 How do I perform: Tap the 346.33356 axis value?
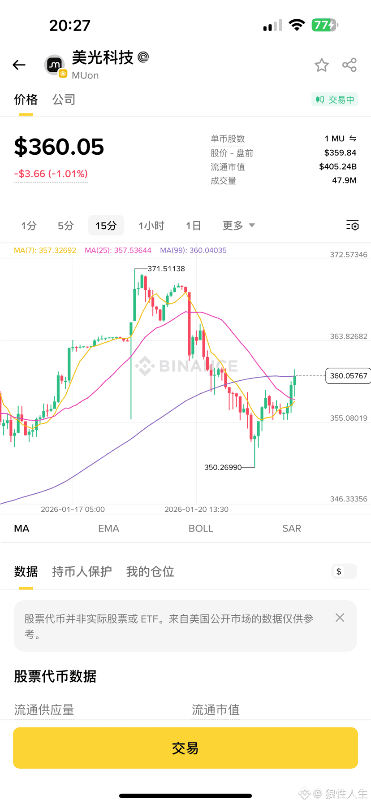pyautogui.click(x=349, y=499)
